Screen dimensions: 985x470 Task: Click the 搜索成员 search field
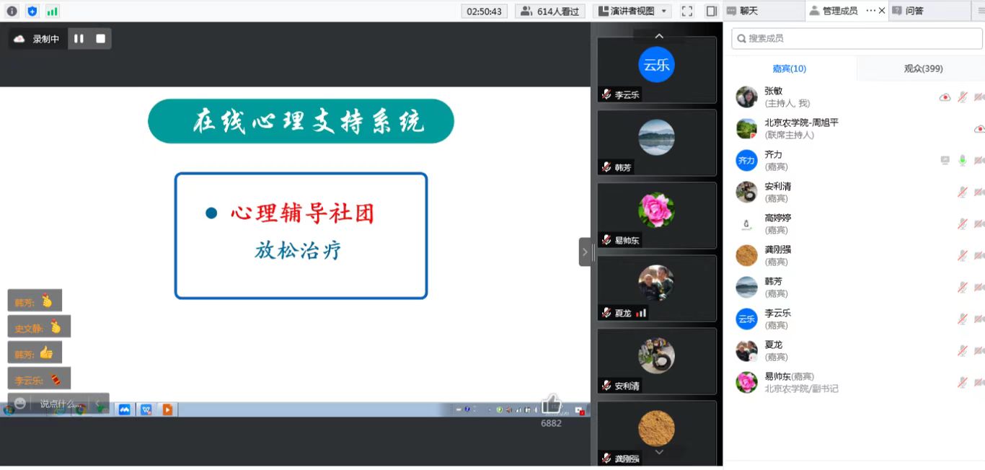click(x=857, y=38)
